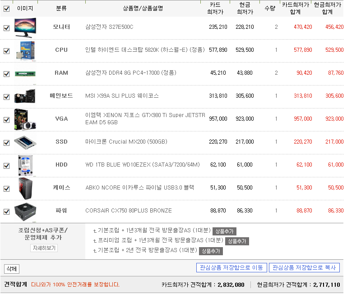
Task: Click the 삭제 delete button
Action: 12,269
